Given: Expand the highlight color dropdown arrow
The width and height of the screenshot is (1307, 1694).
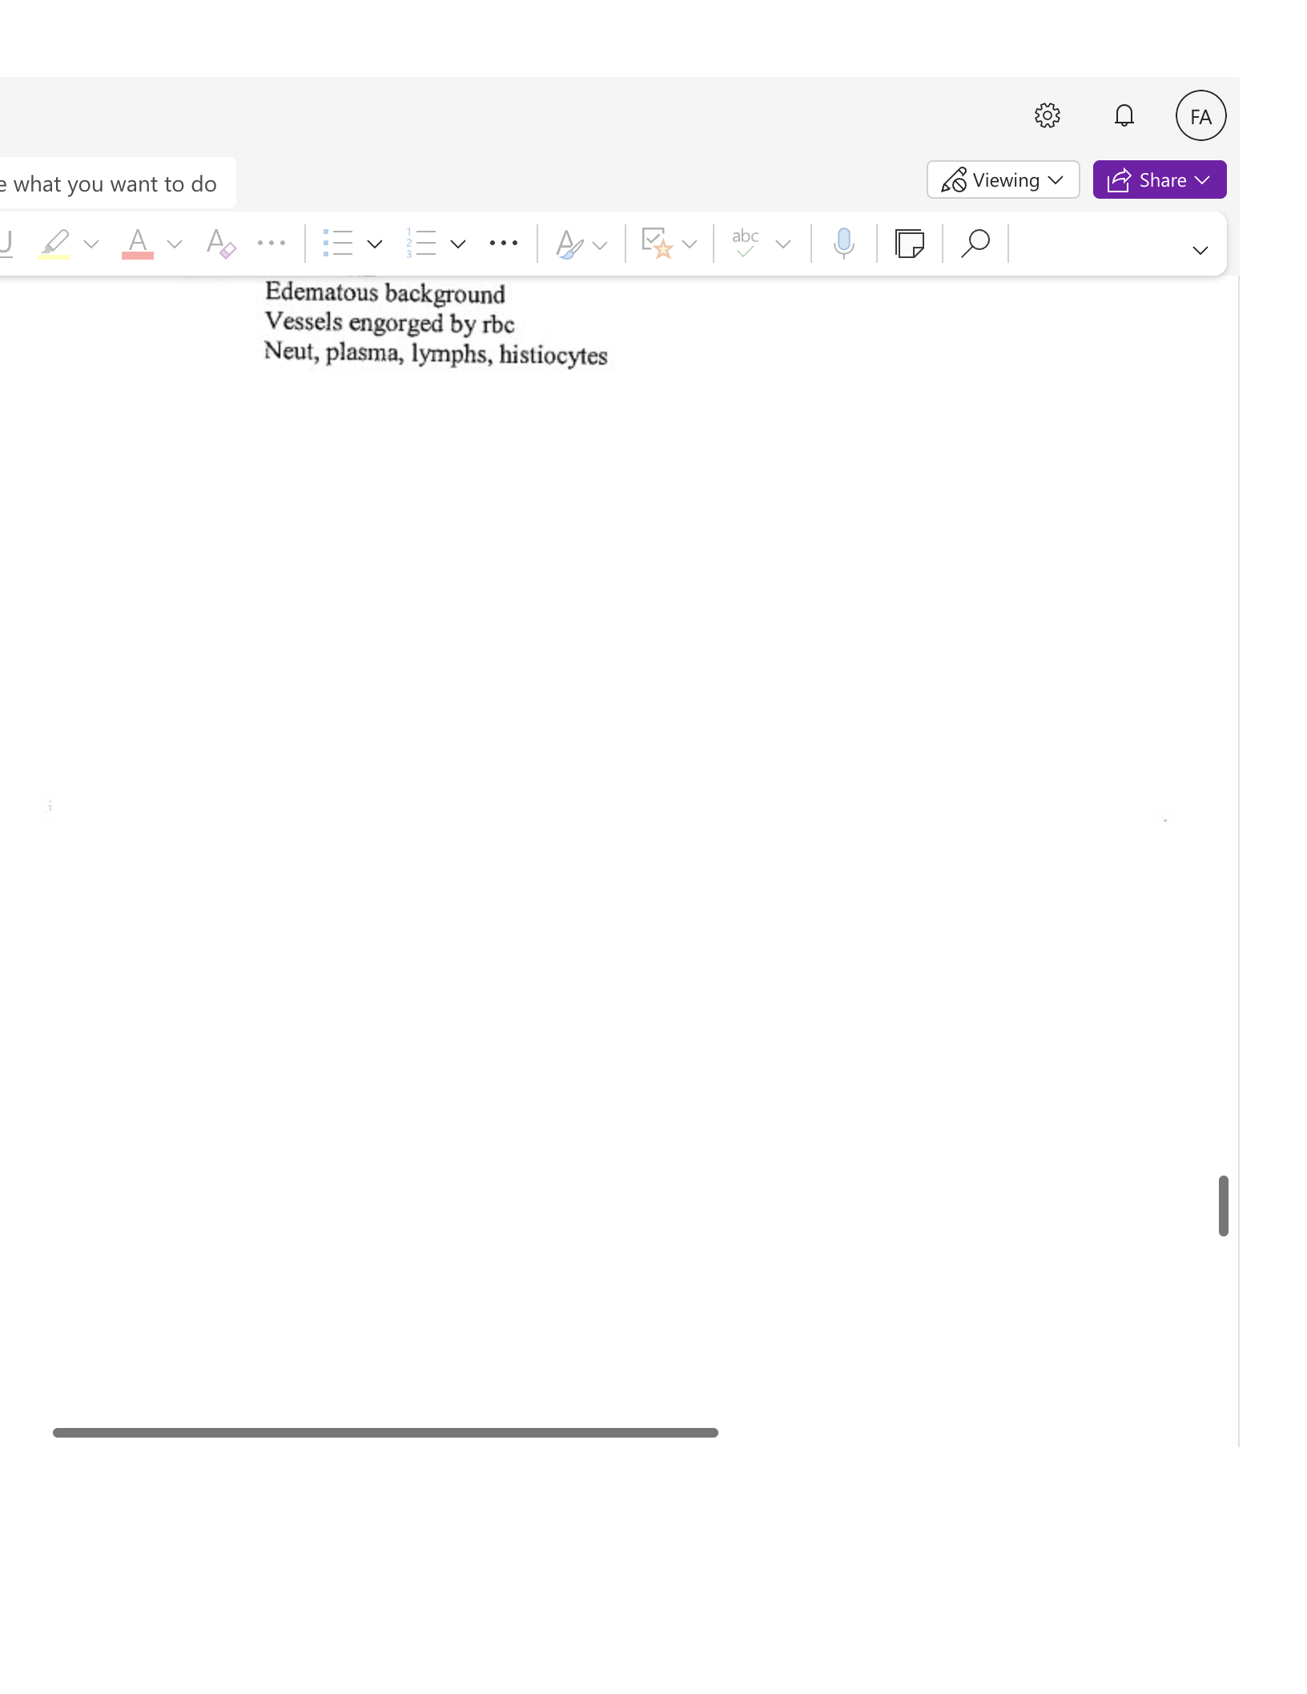Looking at the screenshot, I should click(91, 244).
